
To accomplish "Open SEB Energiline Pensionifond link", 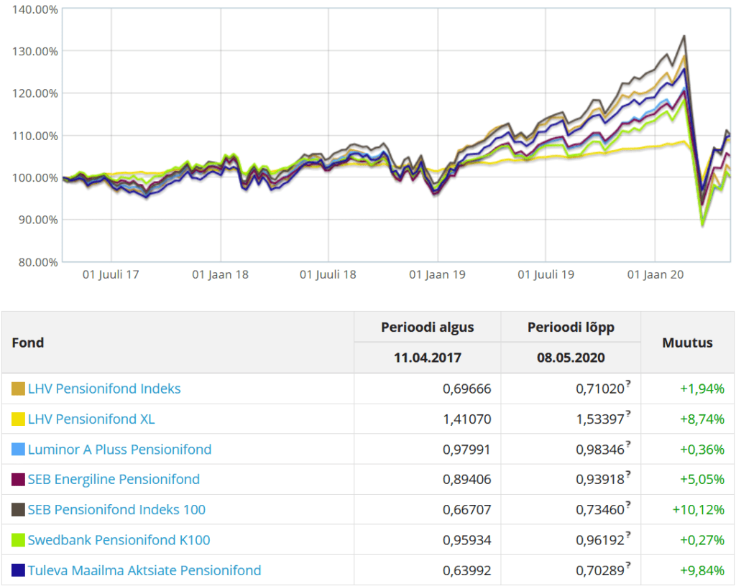I will [x=114, y=479].
